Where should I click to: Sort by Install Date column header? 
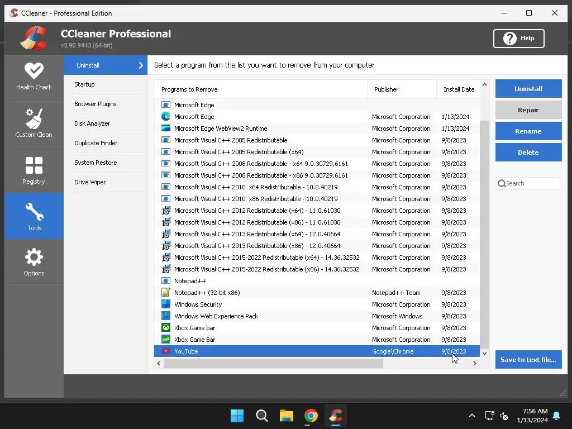(x=458, y=89)
